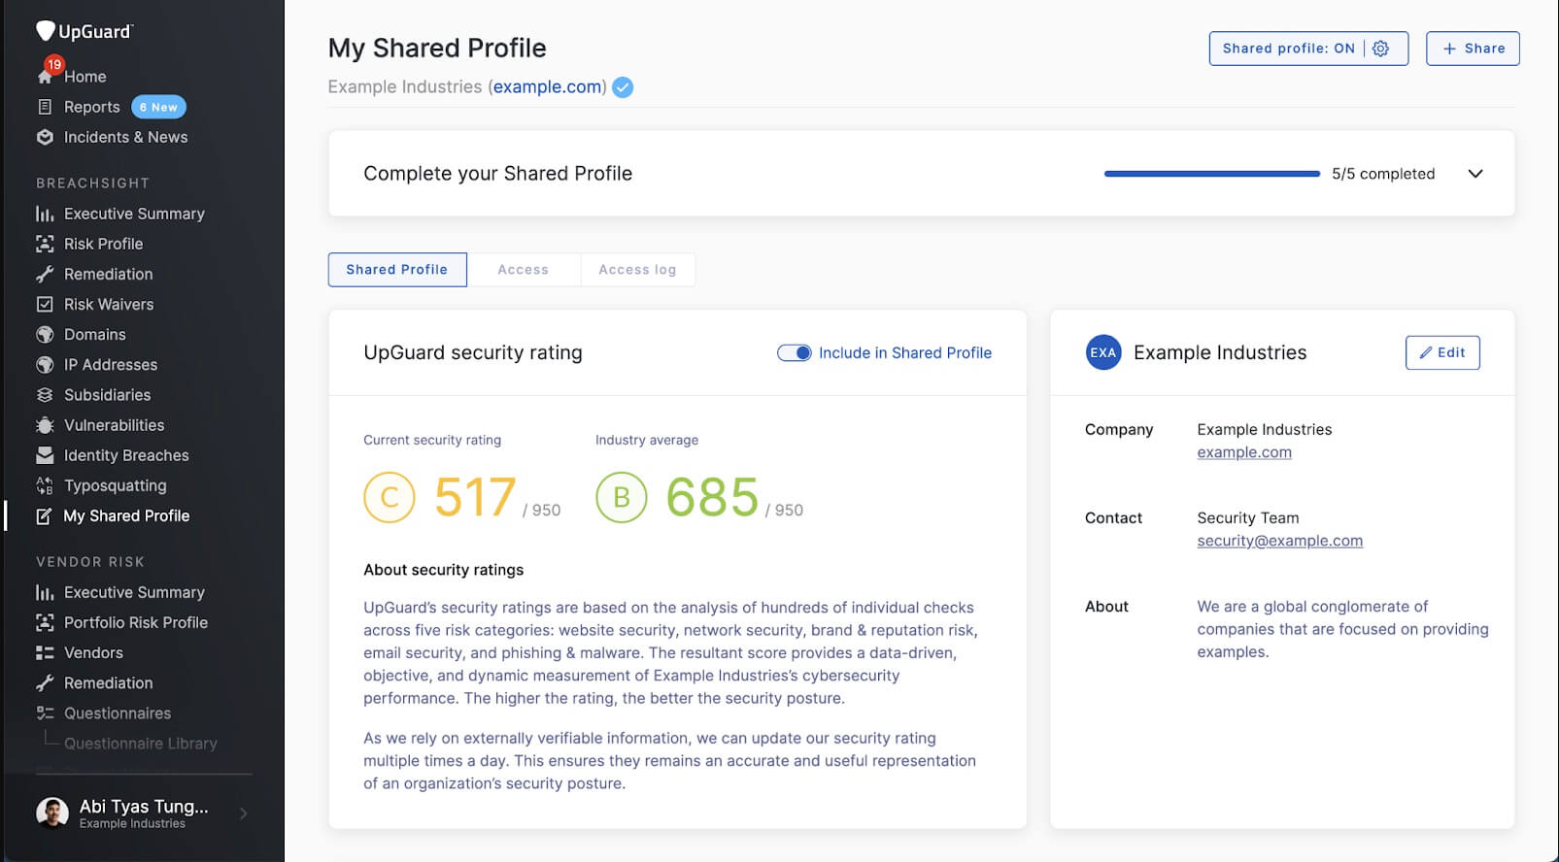Click the Subsidiaries layers icon
Image resolution: width=1559 pixels, height=862 pixels.
[x=45, y=395]
